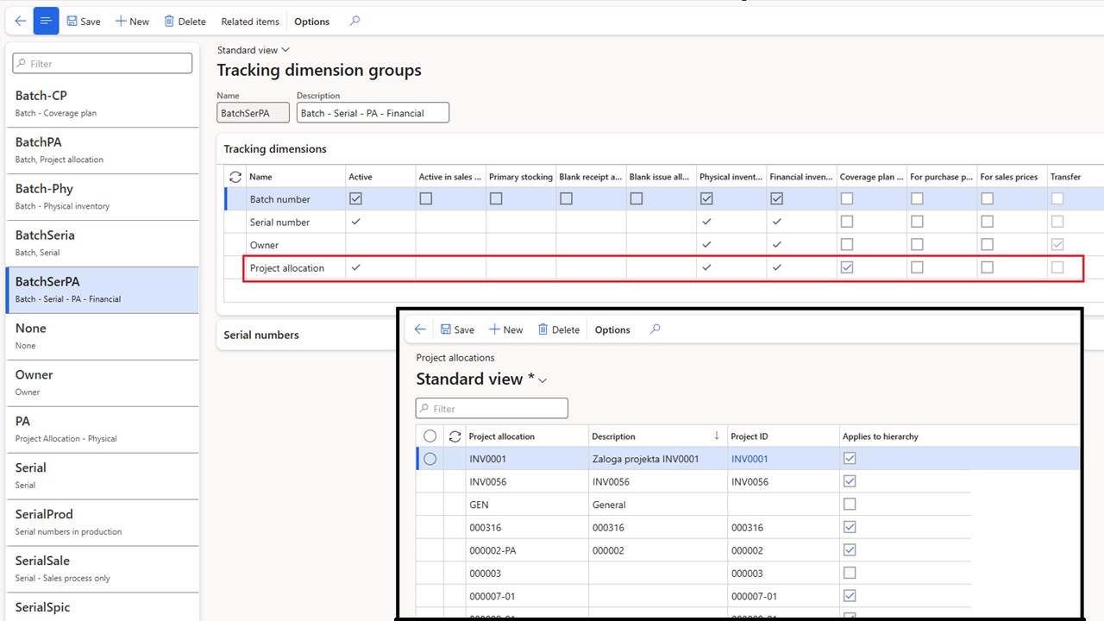Screen dimensions: 1104x621
Task: Click Save in the main toolbar
Action: tap(84, 22)
